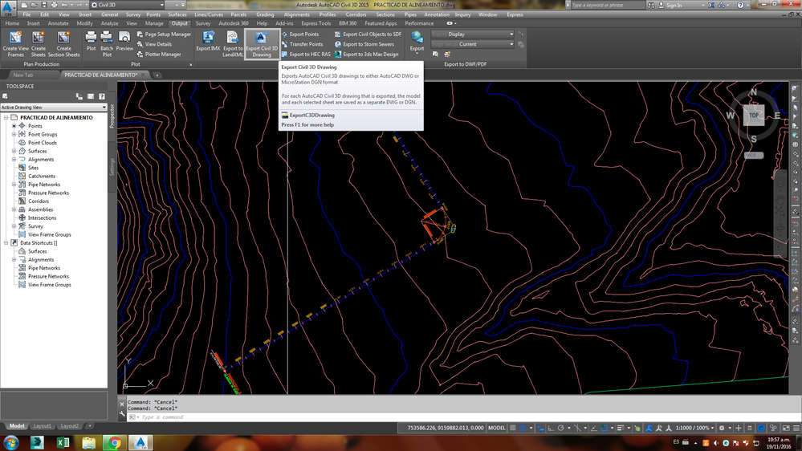This screenshot has height=451, width=802.
Task: Toggle object snap in status bar
Action: click(x=604, y=428)
